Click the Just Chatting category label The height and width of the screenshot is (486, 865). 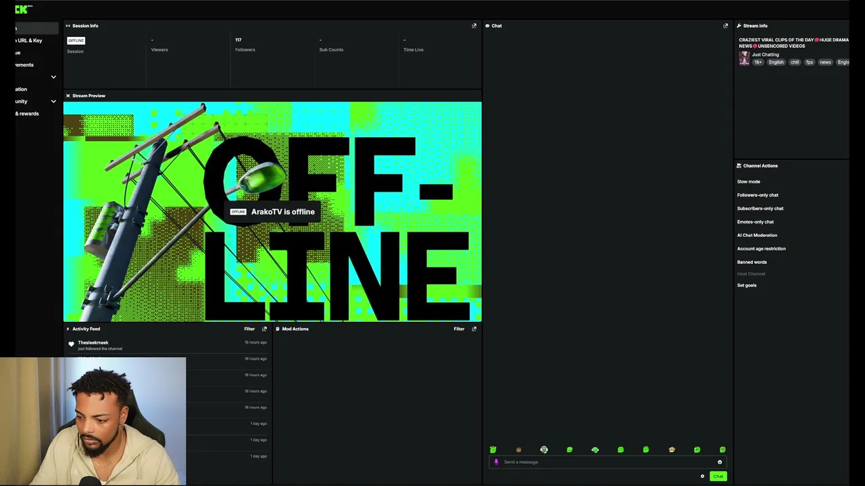click(x=765, y=55)
